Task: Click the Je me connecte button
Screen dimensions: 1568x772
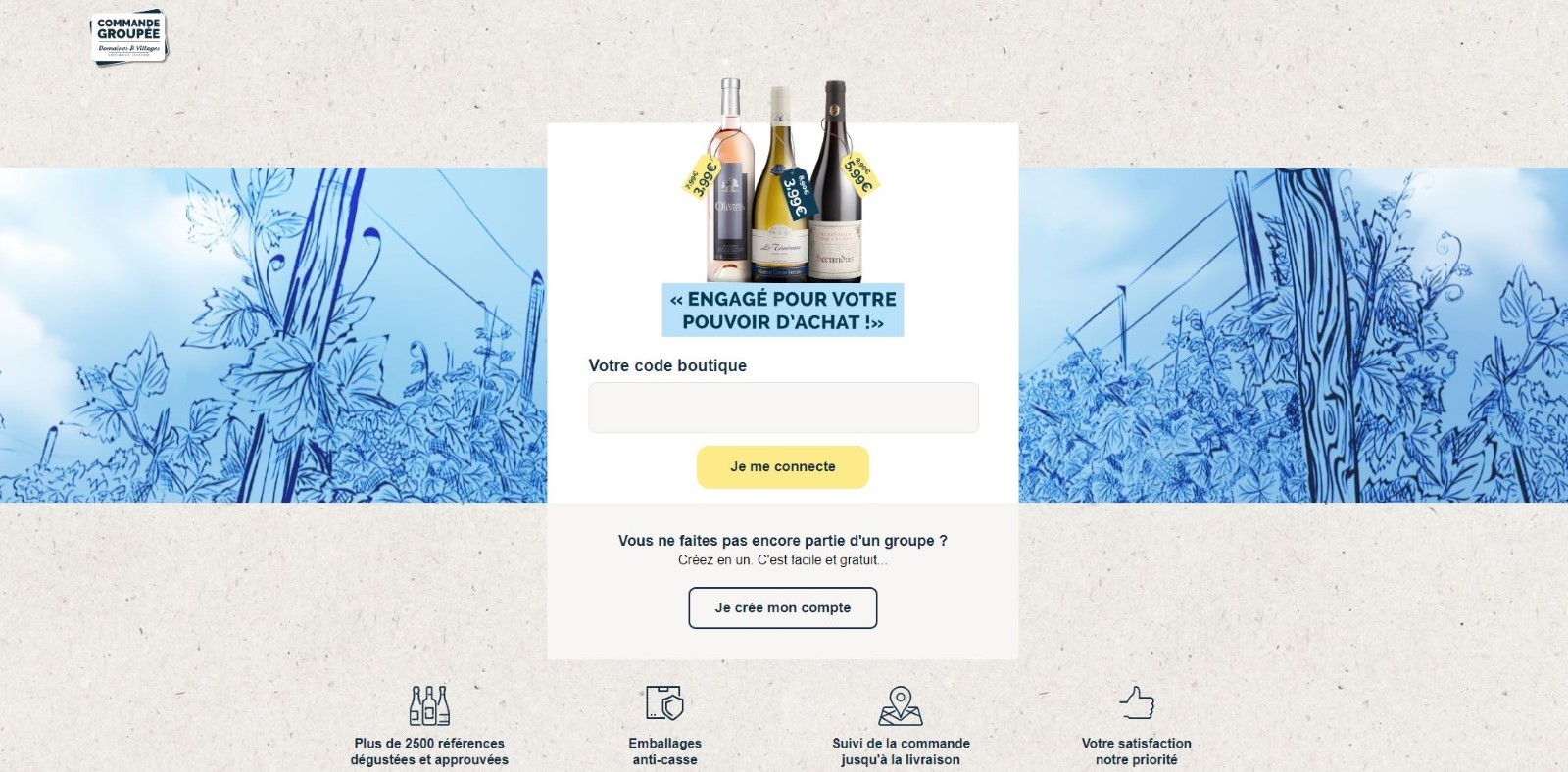Action: [783, 466]
